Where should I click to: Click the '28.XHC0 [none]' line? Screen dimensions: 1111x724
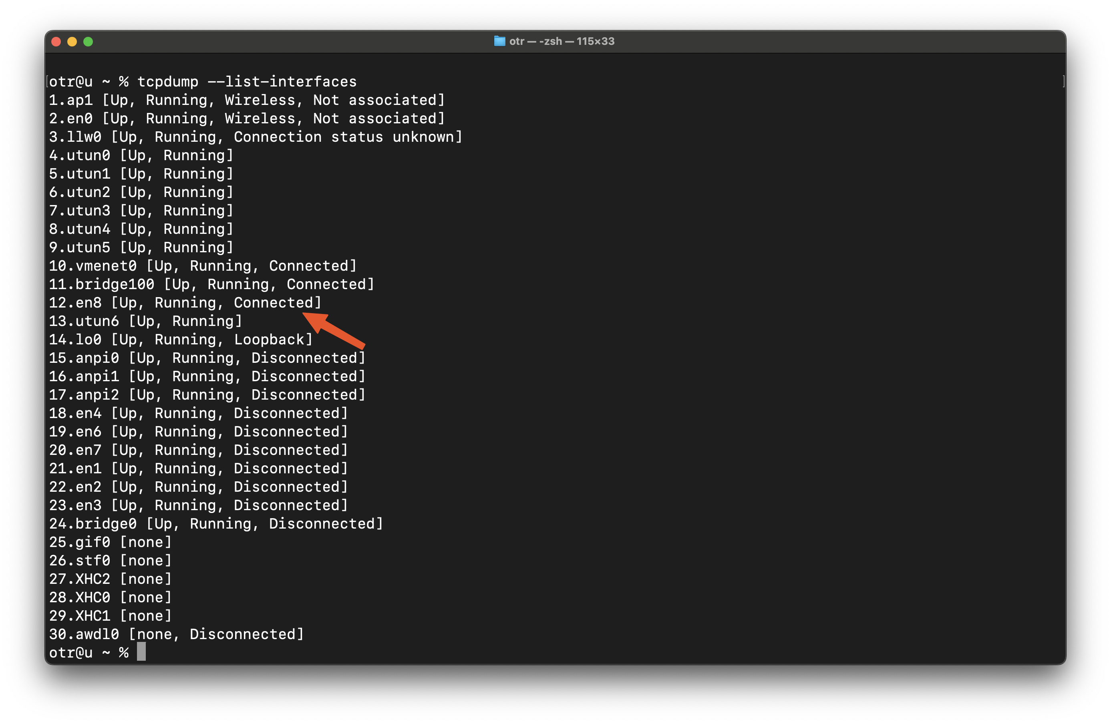(x=111, y=598)
